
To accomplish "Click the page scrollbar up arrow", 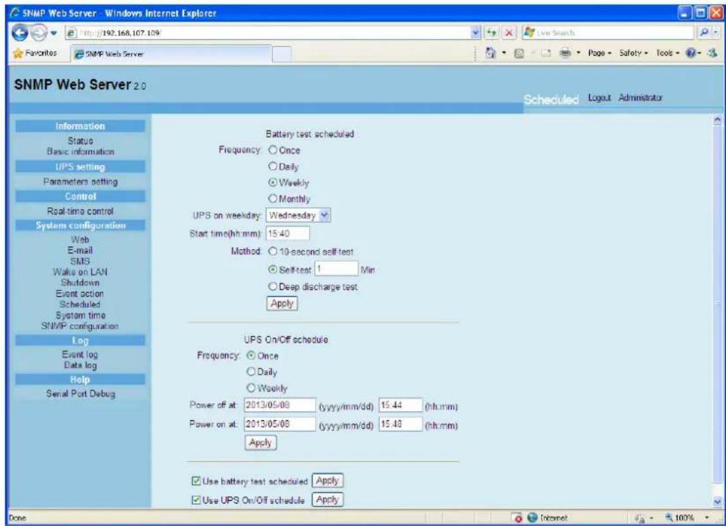I will pos(718,120).
